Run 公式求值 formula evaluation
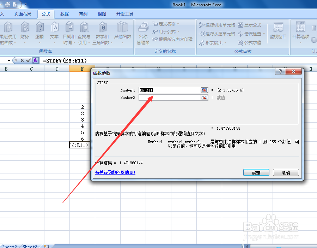The width and height of the screenshot is (317, 248). (x=251, y=42)
